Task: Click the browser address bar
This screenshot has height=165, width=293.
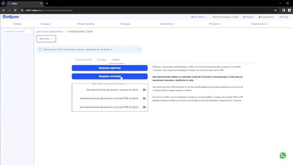Action: coord(146,10)
